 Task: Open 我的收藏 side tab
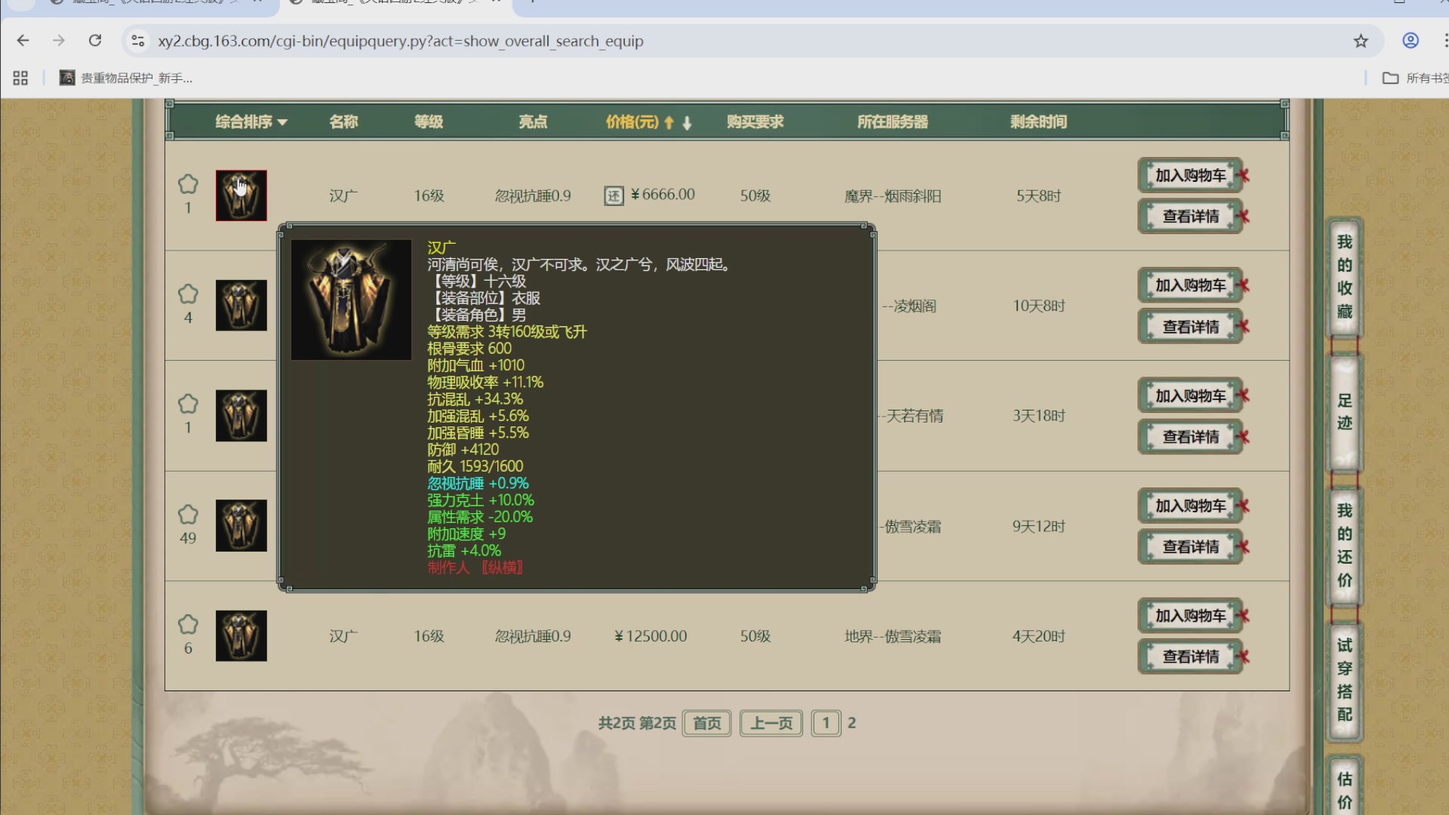coord(1344,277)
